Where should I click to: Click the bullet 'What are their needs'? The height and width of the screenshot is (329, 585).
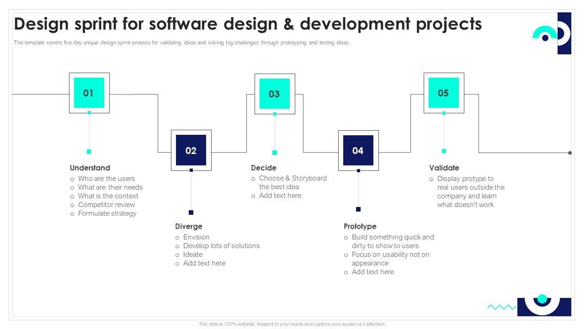[110, 187]
